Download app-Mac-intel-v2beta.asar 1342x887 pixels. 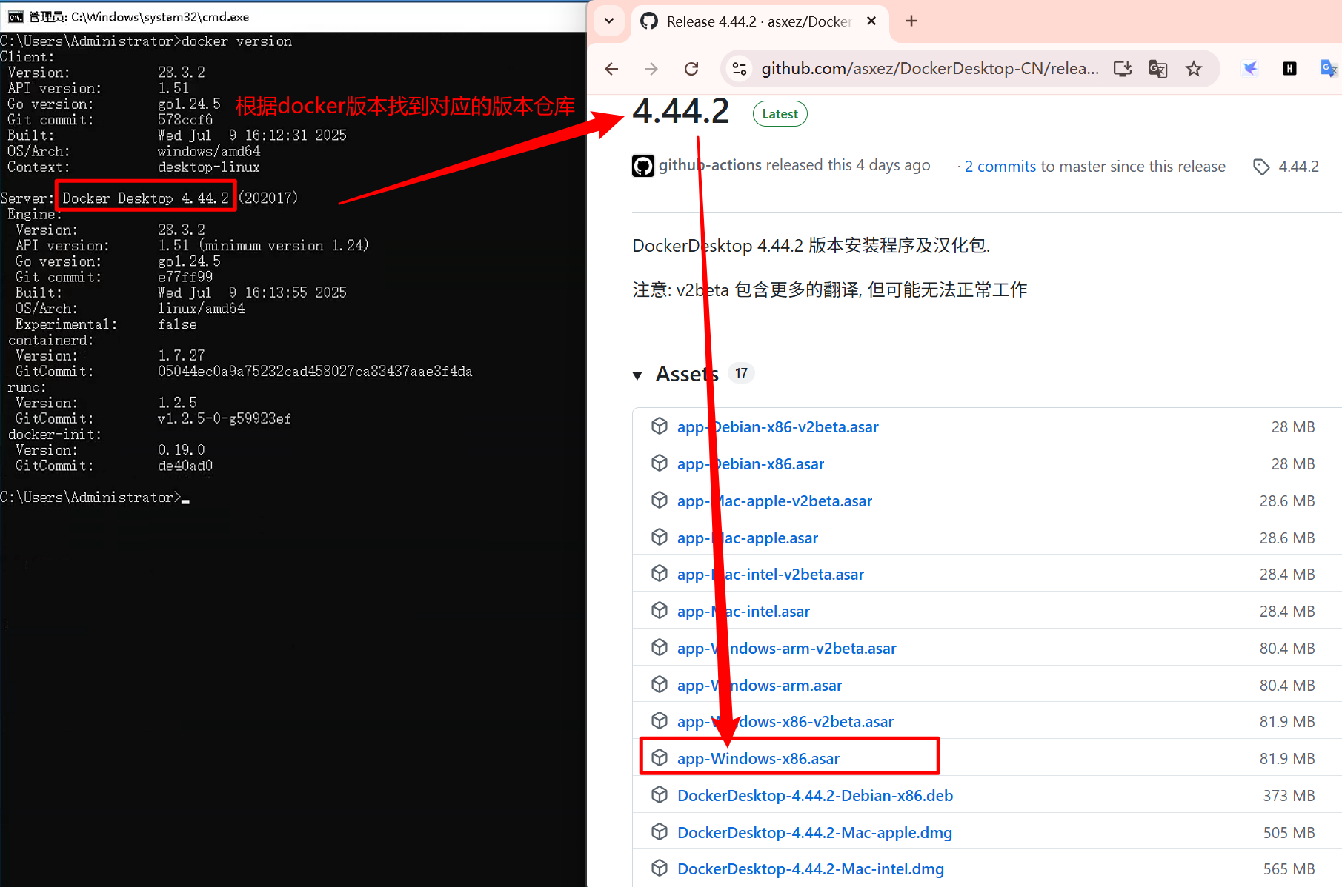(x=771, y=575)
